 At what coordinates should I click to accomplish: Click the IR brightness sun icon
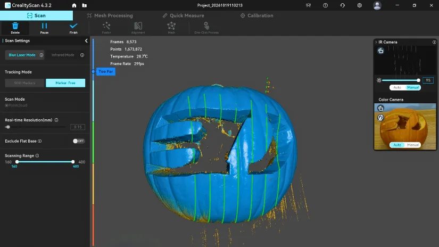379,80
